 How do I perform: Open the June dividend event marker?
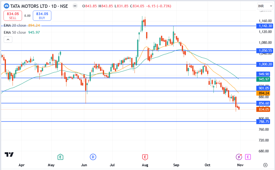point(93,157)
